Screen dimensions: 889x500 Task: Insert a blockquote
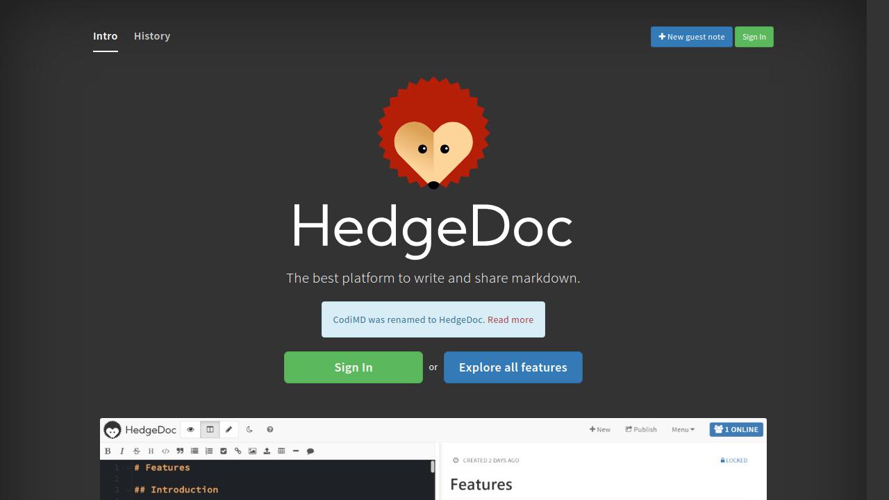coord(180,451)
